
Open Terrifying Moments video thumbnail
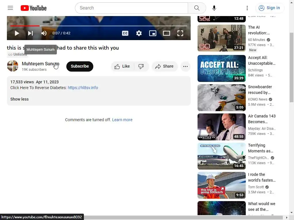221,156
